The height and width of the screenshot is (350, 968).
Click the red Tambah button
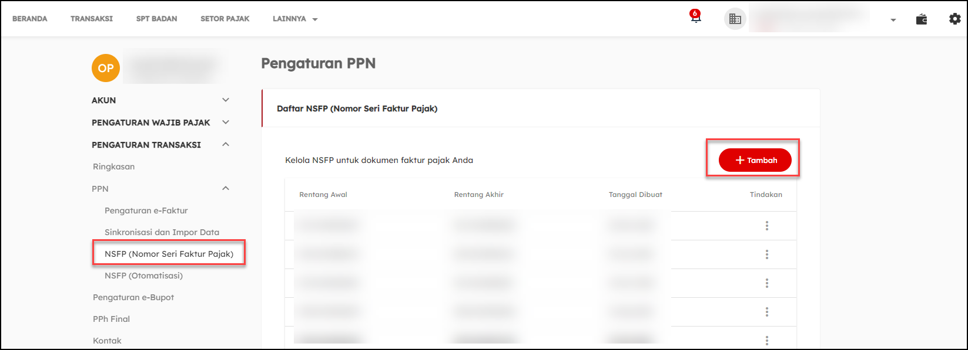pyautogui.click(x=755, y=160)
